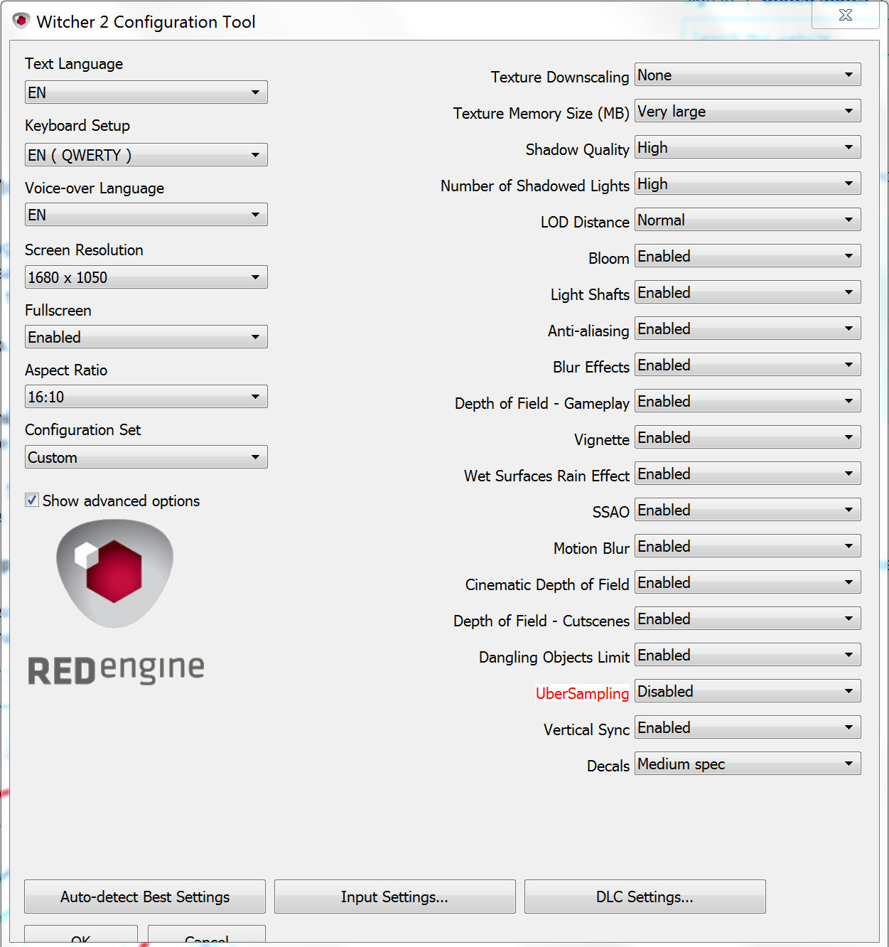Open Depth of Field - Gameplay dropdown

748,401
